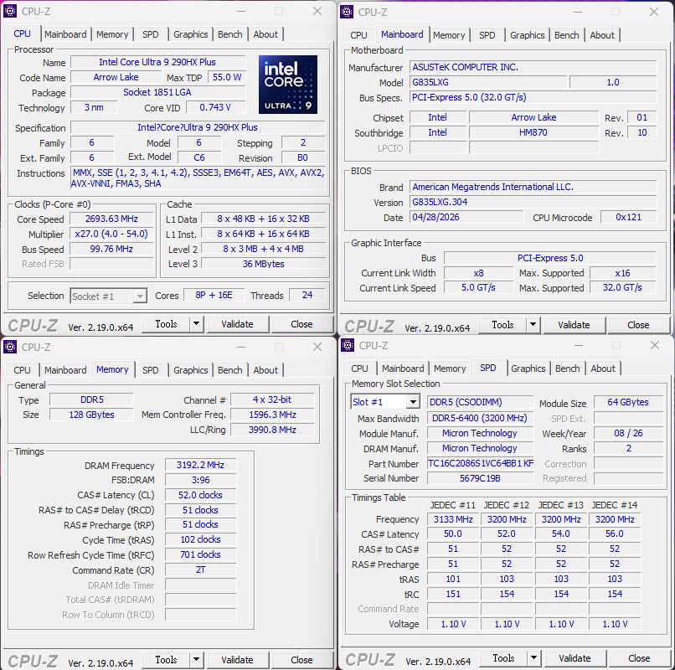The height and width of the screenshot is (670, 675).
Task: Click the Core Speed value '2693.63 MHz'
Action: (111, 219)
